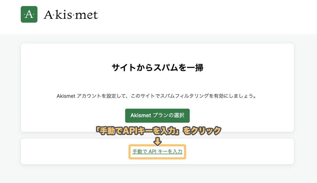This screenshot has height=183, width=317.
Task: Click the gray background below the bottom card
Action: click(157, 174)
